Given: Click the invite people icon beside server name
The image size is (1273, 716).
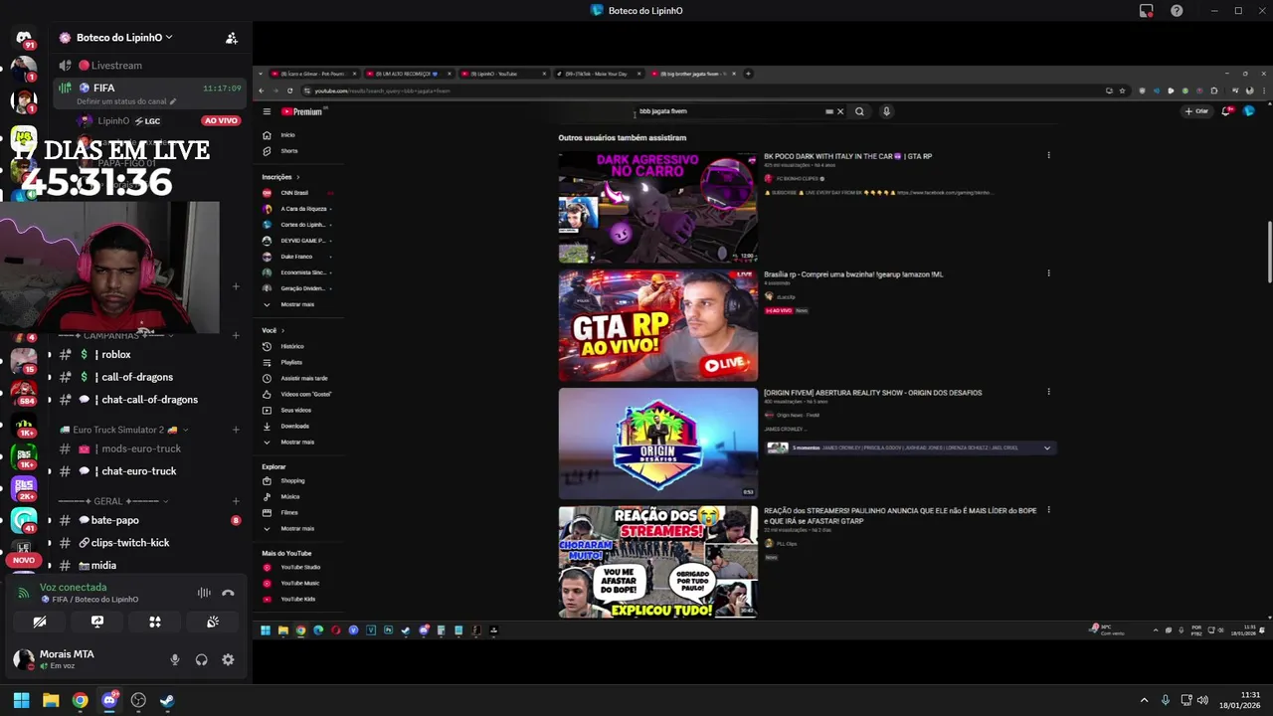Looking at the screenshot, I should tap(232, 38).
